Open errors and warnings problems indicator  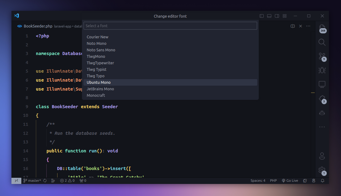67,181
